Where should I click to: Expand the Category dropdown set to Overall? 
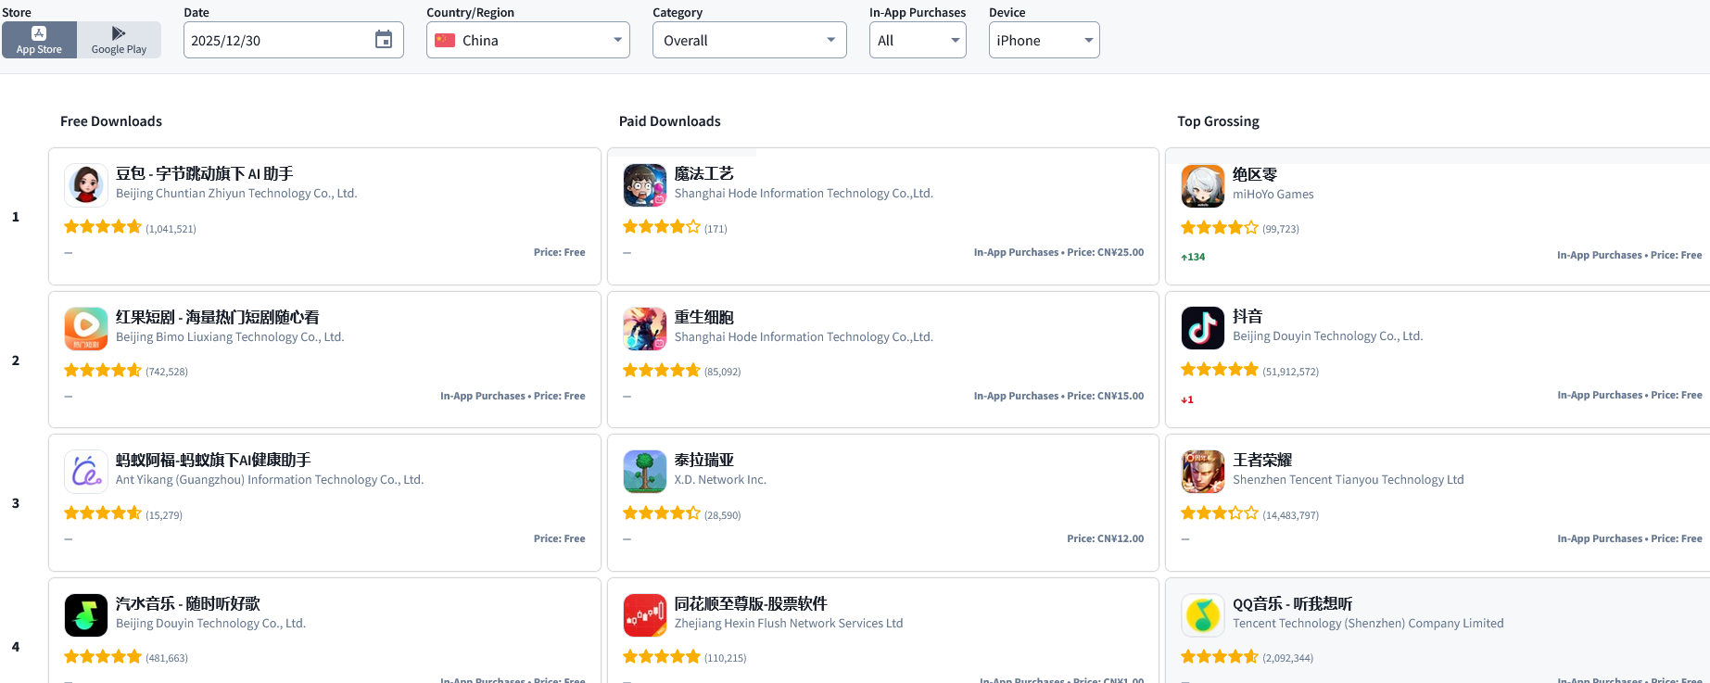click(750, 40)
